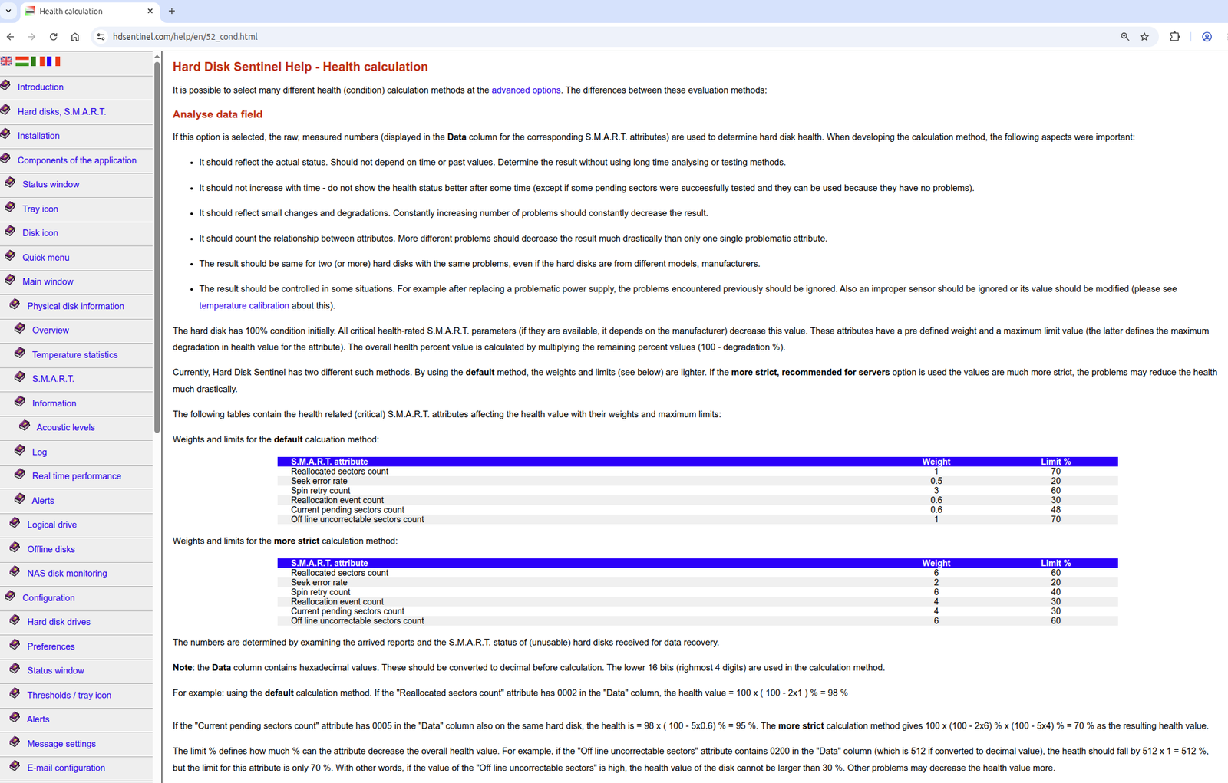
Task: Click the book icon beside Overview
Action: (20, 328)
